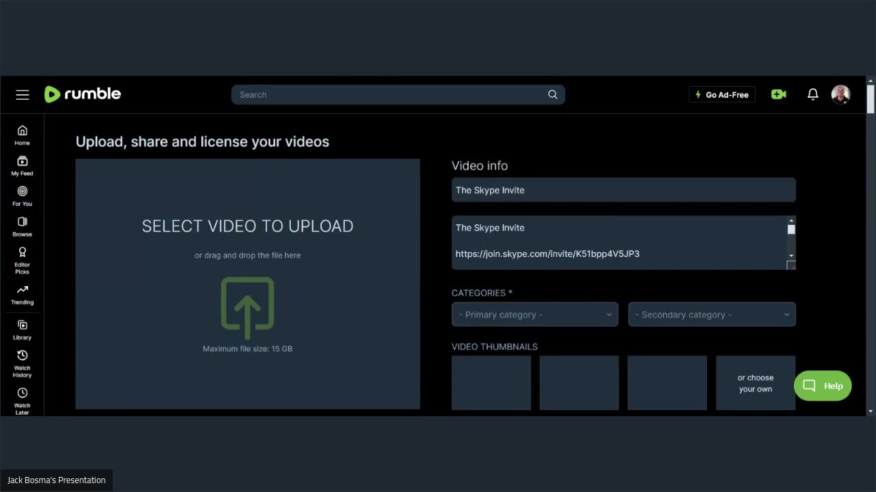Click the page scrollbar thumb
Screen dimensions: 876x492
[871, 99]
